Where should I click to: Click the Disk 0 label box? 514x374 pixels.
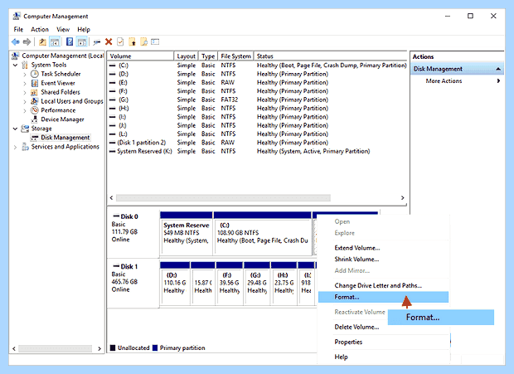tap(133, 233)
